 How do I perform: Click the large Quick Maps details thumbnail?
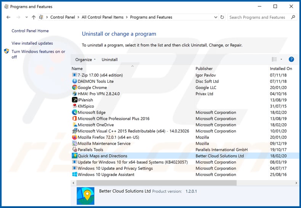pos(85,196)
